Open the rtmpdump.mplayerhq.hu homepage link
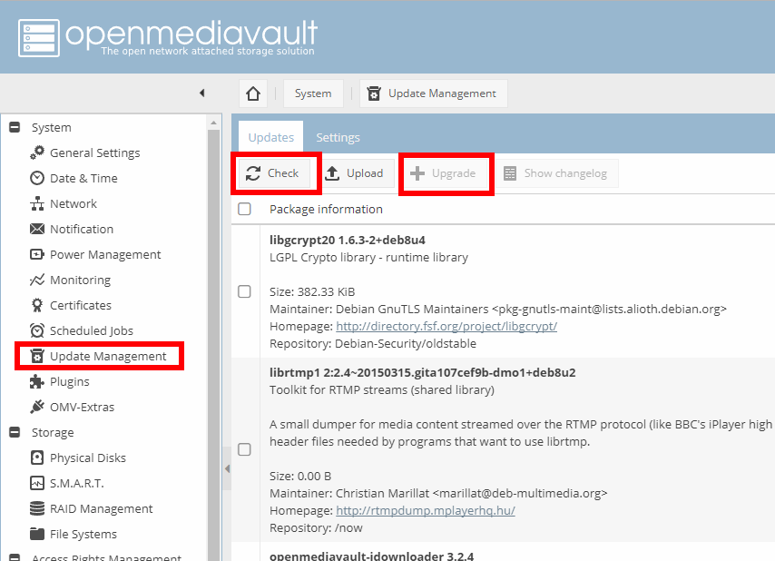Image resolution: width=775 pixels, height=561 pixels. pyautogui.click(x=425, y=510)
